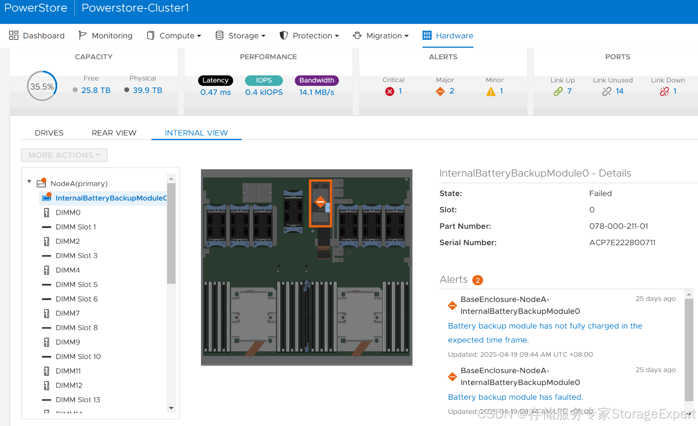This screenshot has width=698, height=426.
Task: Select DIMM Slot 13 in tree
Action: (78, 400)
